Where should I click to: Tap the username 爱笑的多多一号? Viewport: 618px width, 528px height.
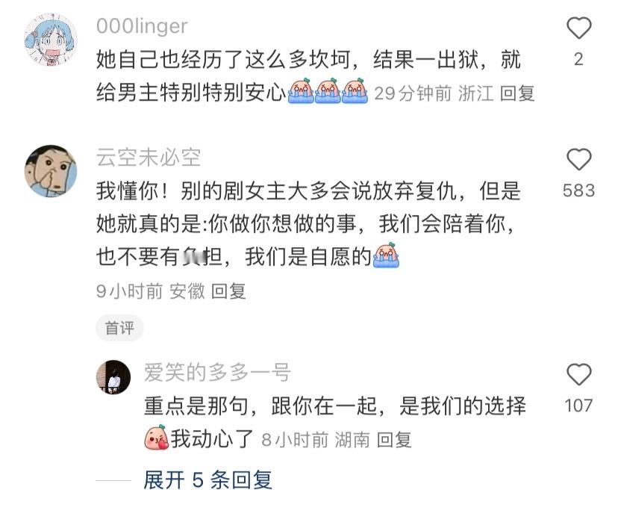point(217,372)
